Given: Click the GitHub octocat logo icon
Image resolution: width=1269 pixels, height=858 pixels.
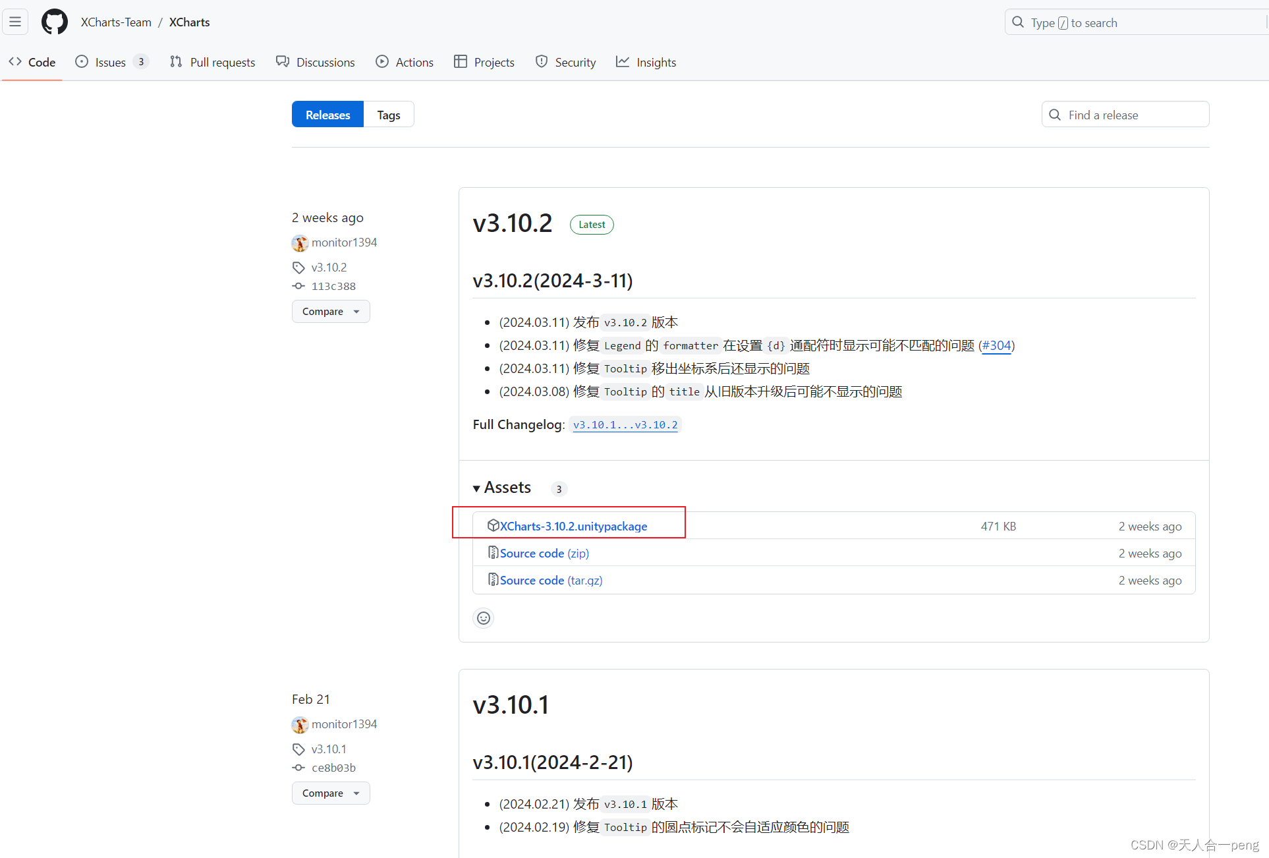Looking at the screenshot, I should click(53, 21).
